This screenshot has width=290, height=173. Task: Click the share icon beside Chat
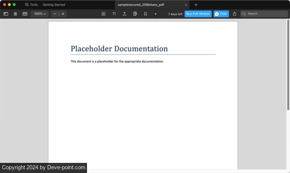(235, 14)
